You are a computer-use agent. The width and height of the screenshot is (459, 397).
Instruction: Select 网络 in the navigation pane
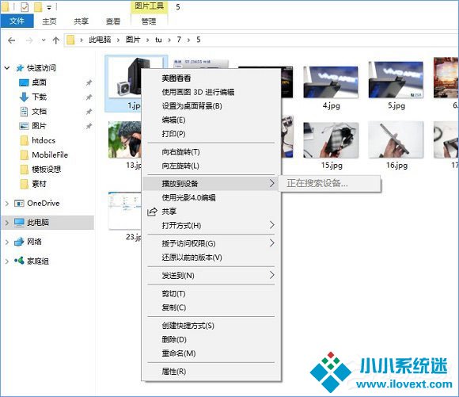(34, 242)
